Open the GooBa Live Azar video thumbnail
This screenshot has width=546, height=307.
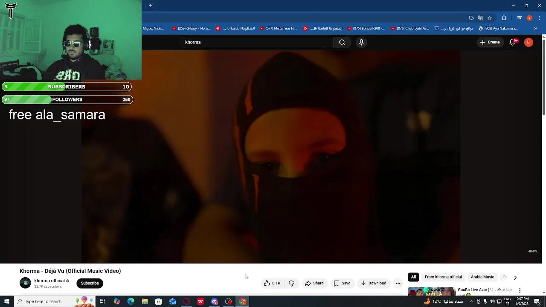click(x=431, y=291)
